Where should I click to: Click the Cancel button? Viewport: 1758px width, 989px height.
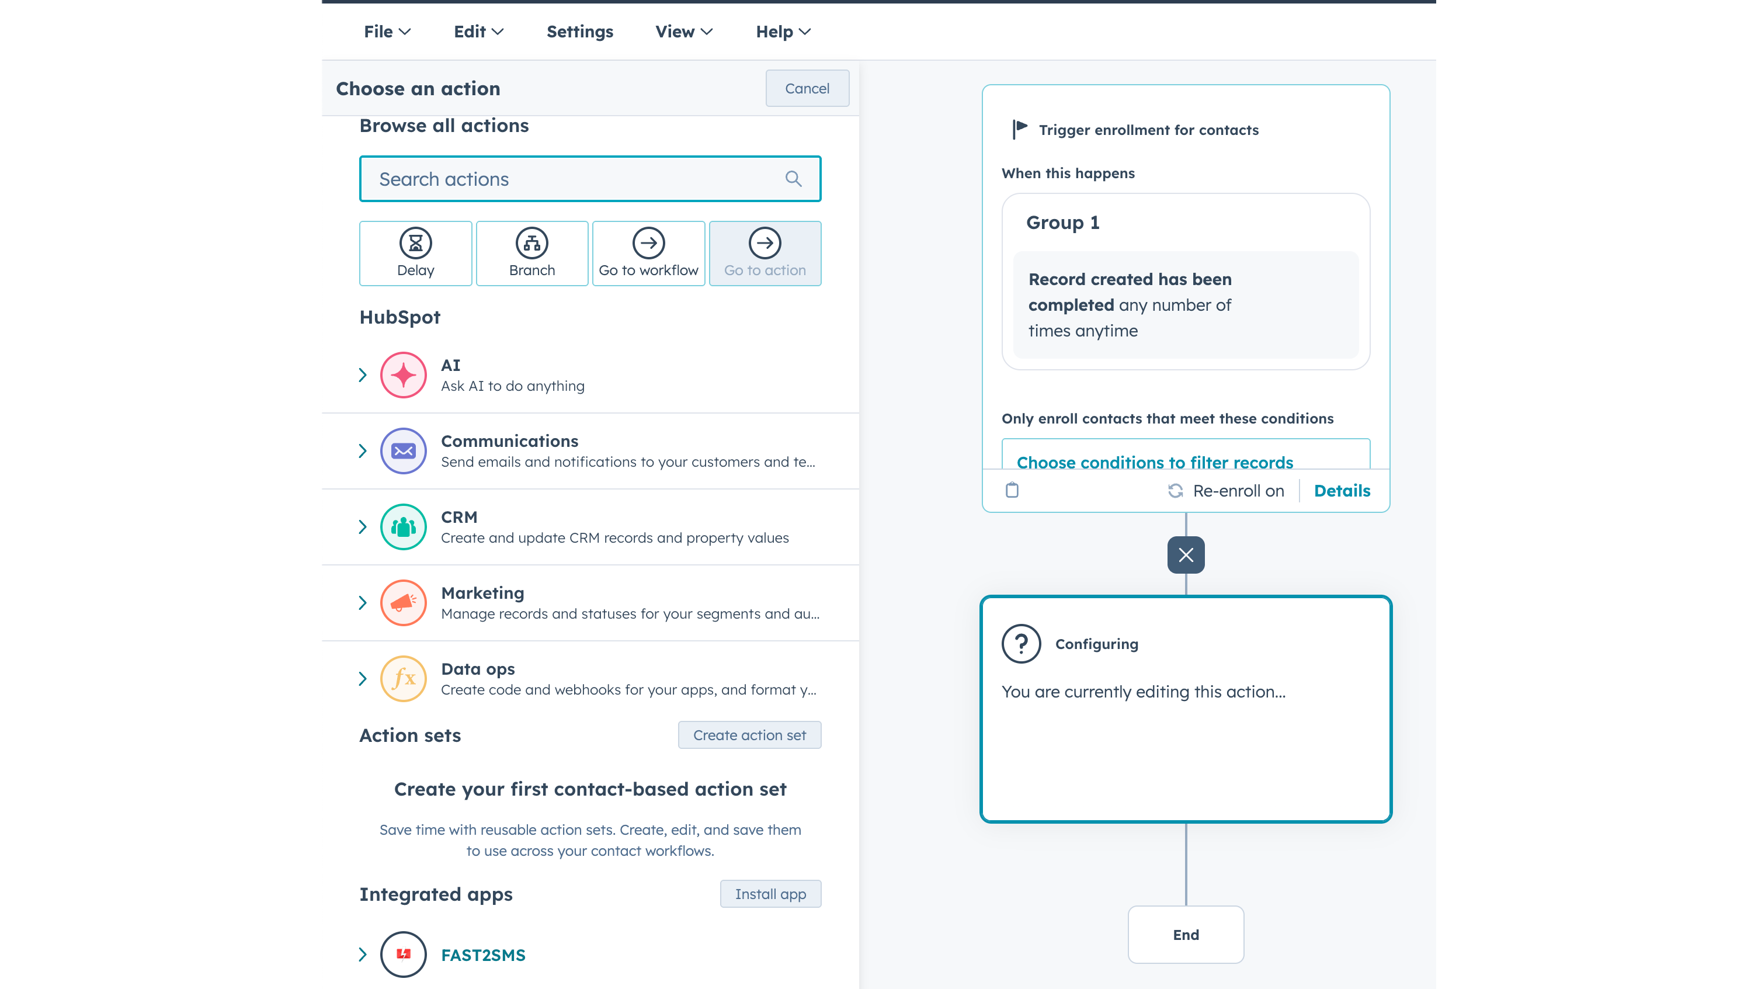pos(807,88)
